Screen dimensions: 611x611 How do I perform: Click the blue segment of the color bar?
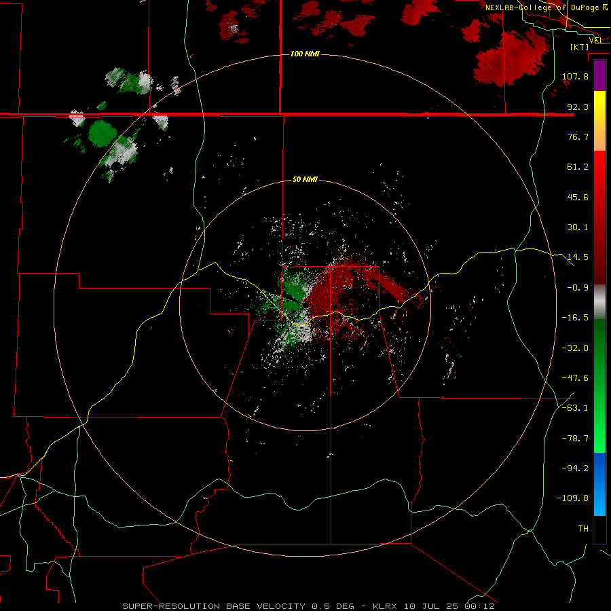pos(599,484)
